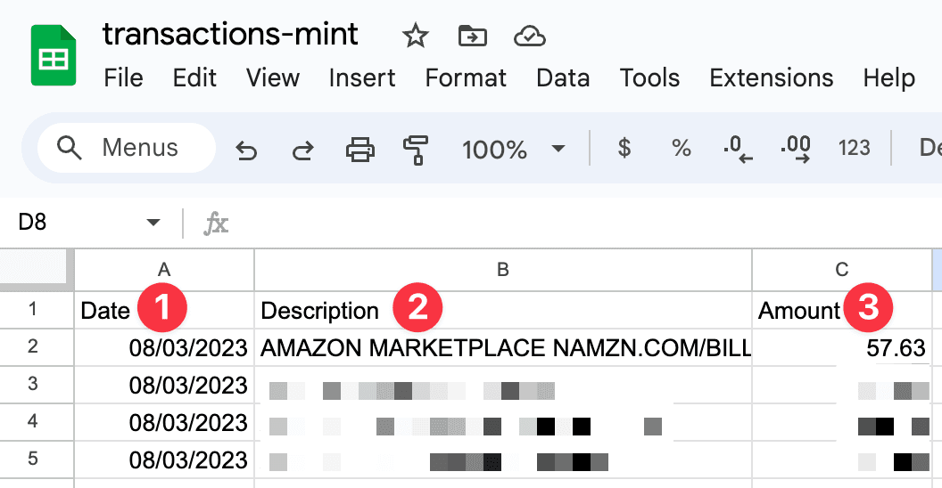Format as currency with dollar sign

(624, 148)
